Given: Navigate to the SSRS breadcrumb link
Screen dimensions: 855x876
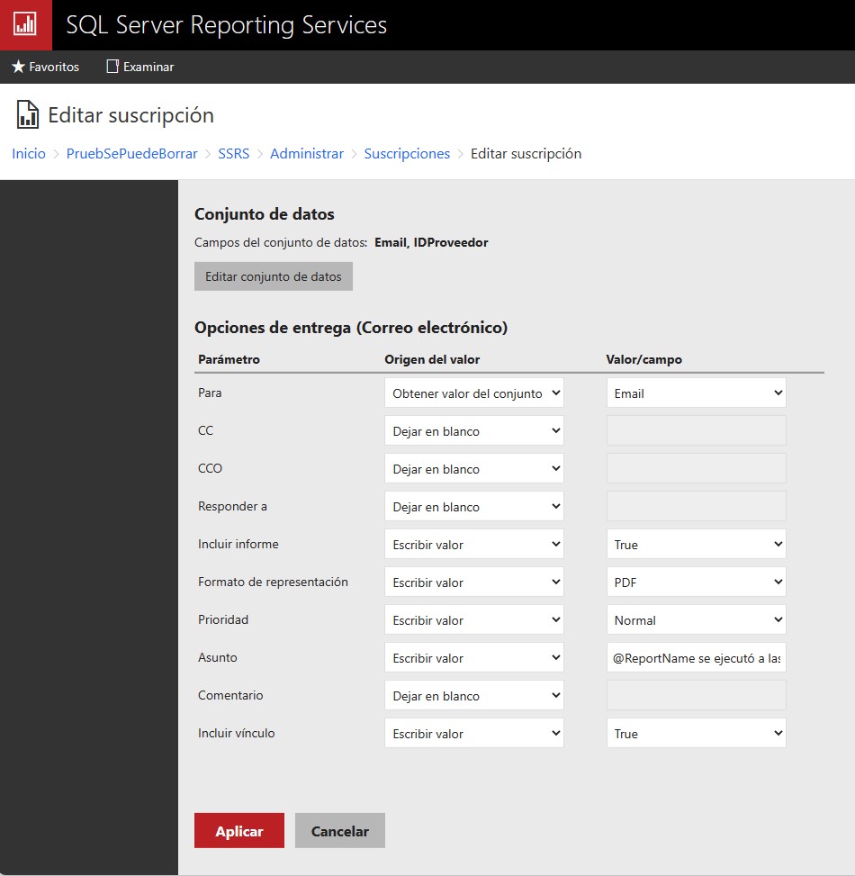Looking at the screenshot, I should click(233, 154).
